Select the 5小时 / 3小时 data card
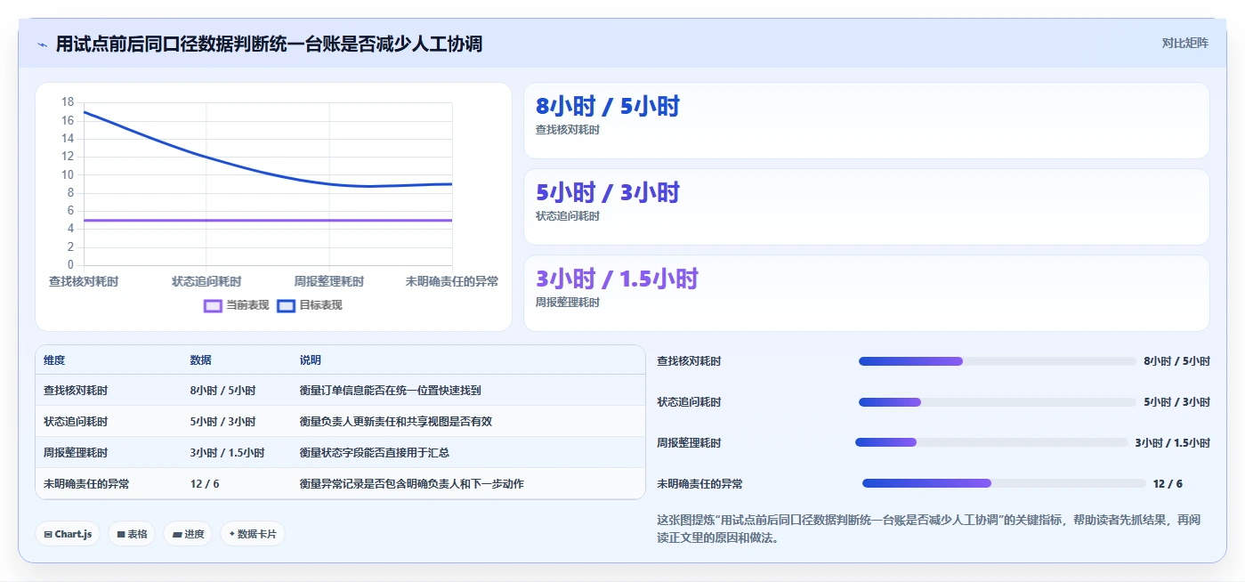 [x=867, y=206]
